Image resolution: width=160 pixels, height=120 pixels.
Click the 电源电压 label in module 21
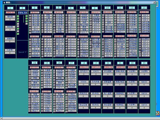(120, 105)
